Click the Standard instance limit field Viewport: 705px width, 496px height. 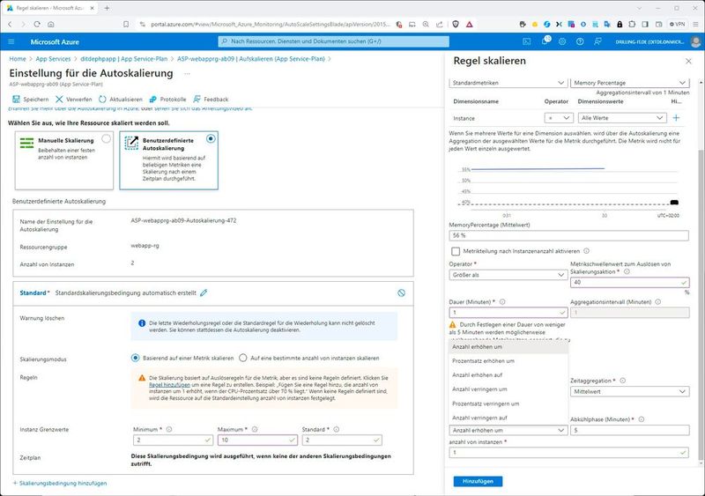[342, 440]
